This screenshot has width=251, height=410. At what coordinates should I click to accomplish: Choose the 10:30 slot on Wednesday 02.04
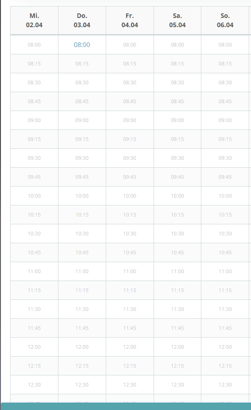[34, 234]
